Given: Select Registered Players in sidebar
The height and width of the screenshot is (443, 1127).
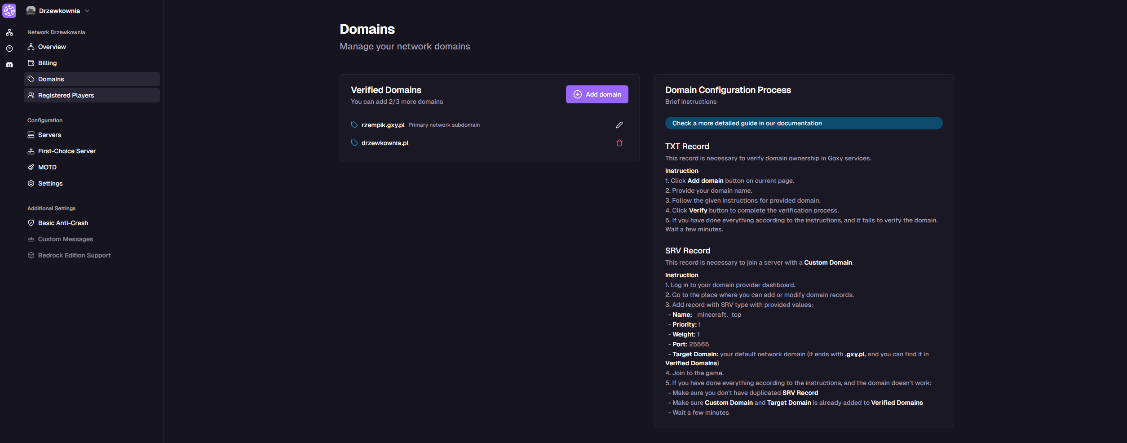Looking at the screenshot, I should [x=66, y=95].
